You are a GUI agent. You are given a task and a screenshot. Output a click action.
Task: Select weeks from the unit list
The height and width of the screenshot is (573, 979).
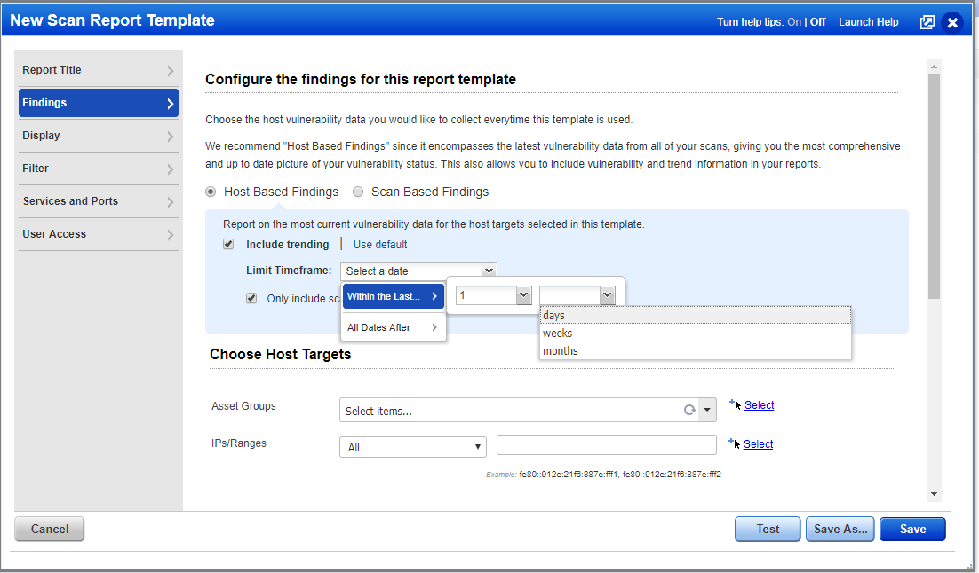(x=695, y=333)
